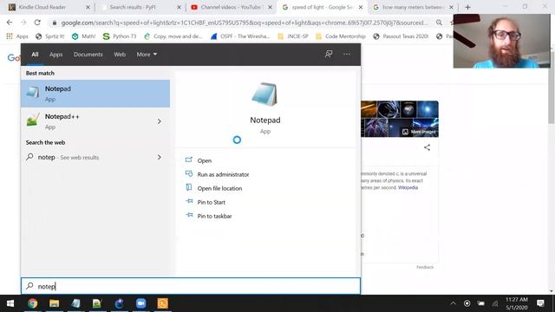Click the Chrome address bar URL

[245, 23]
